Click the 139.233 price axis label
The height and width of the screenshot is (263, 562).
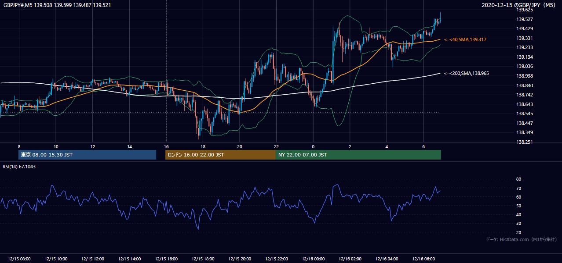click(525, 47)
